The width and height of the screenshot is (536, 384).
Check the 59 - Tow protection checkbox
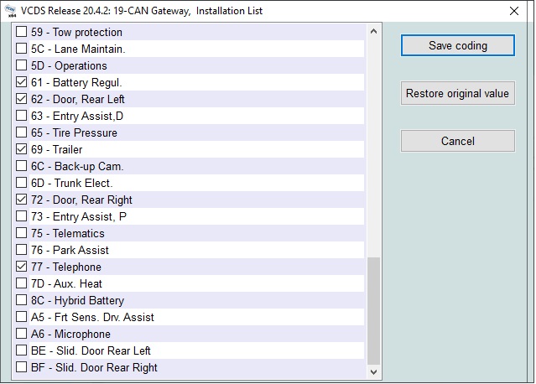click(21, 32)
